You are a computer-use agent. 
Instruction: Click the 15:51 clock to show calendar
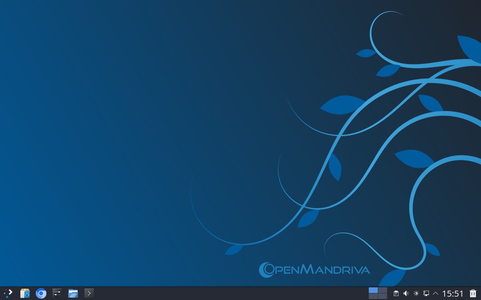[x=453, y=294]
